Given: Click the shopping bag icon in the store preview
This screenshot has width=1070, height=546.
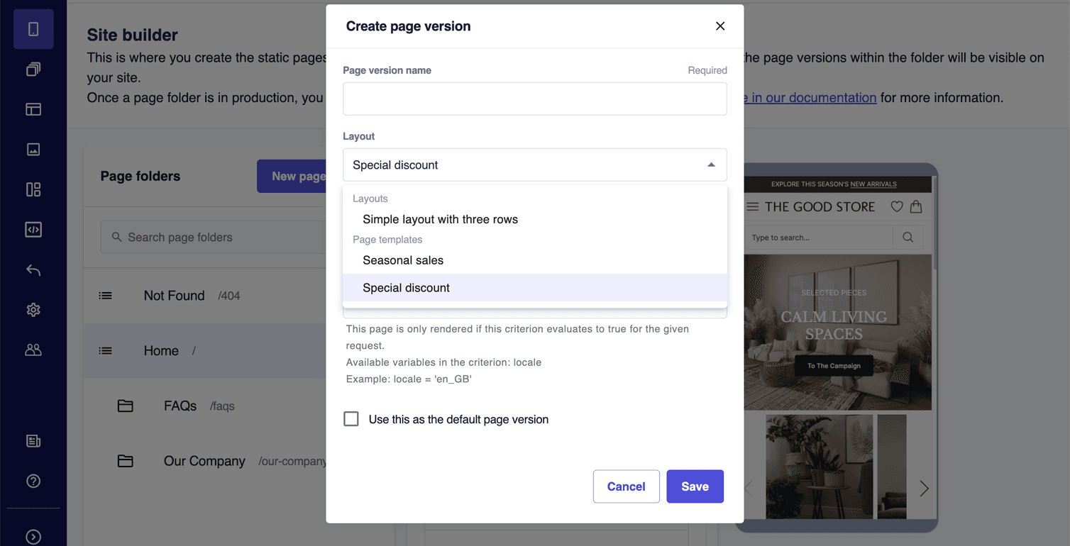Looking at the screenshot, I should click(916, 206).
